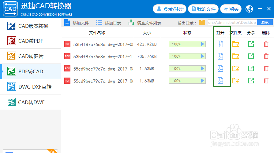Viewport: 274px width, 153px height.
Task: Open containing folder for third row file
Action: pos(235,68)
